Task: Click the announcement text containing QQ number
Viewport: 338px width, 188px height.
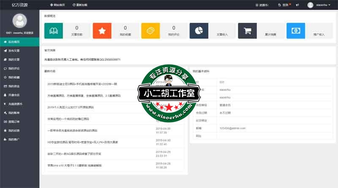Action: point(82,60)
